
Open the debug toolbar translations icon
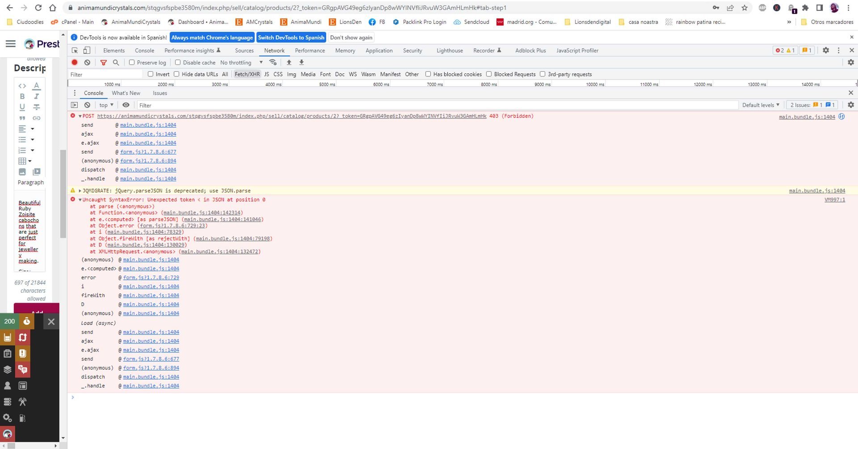22,369
